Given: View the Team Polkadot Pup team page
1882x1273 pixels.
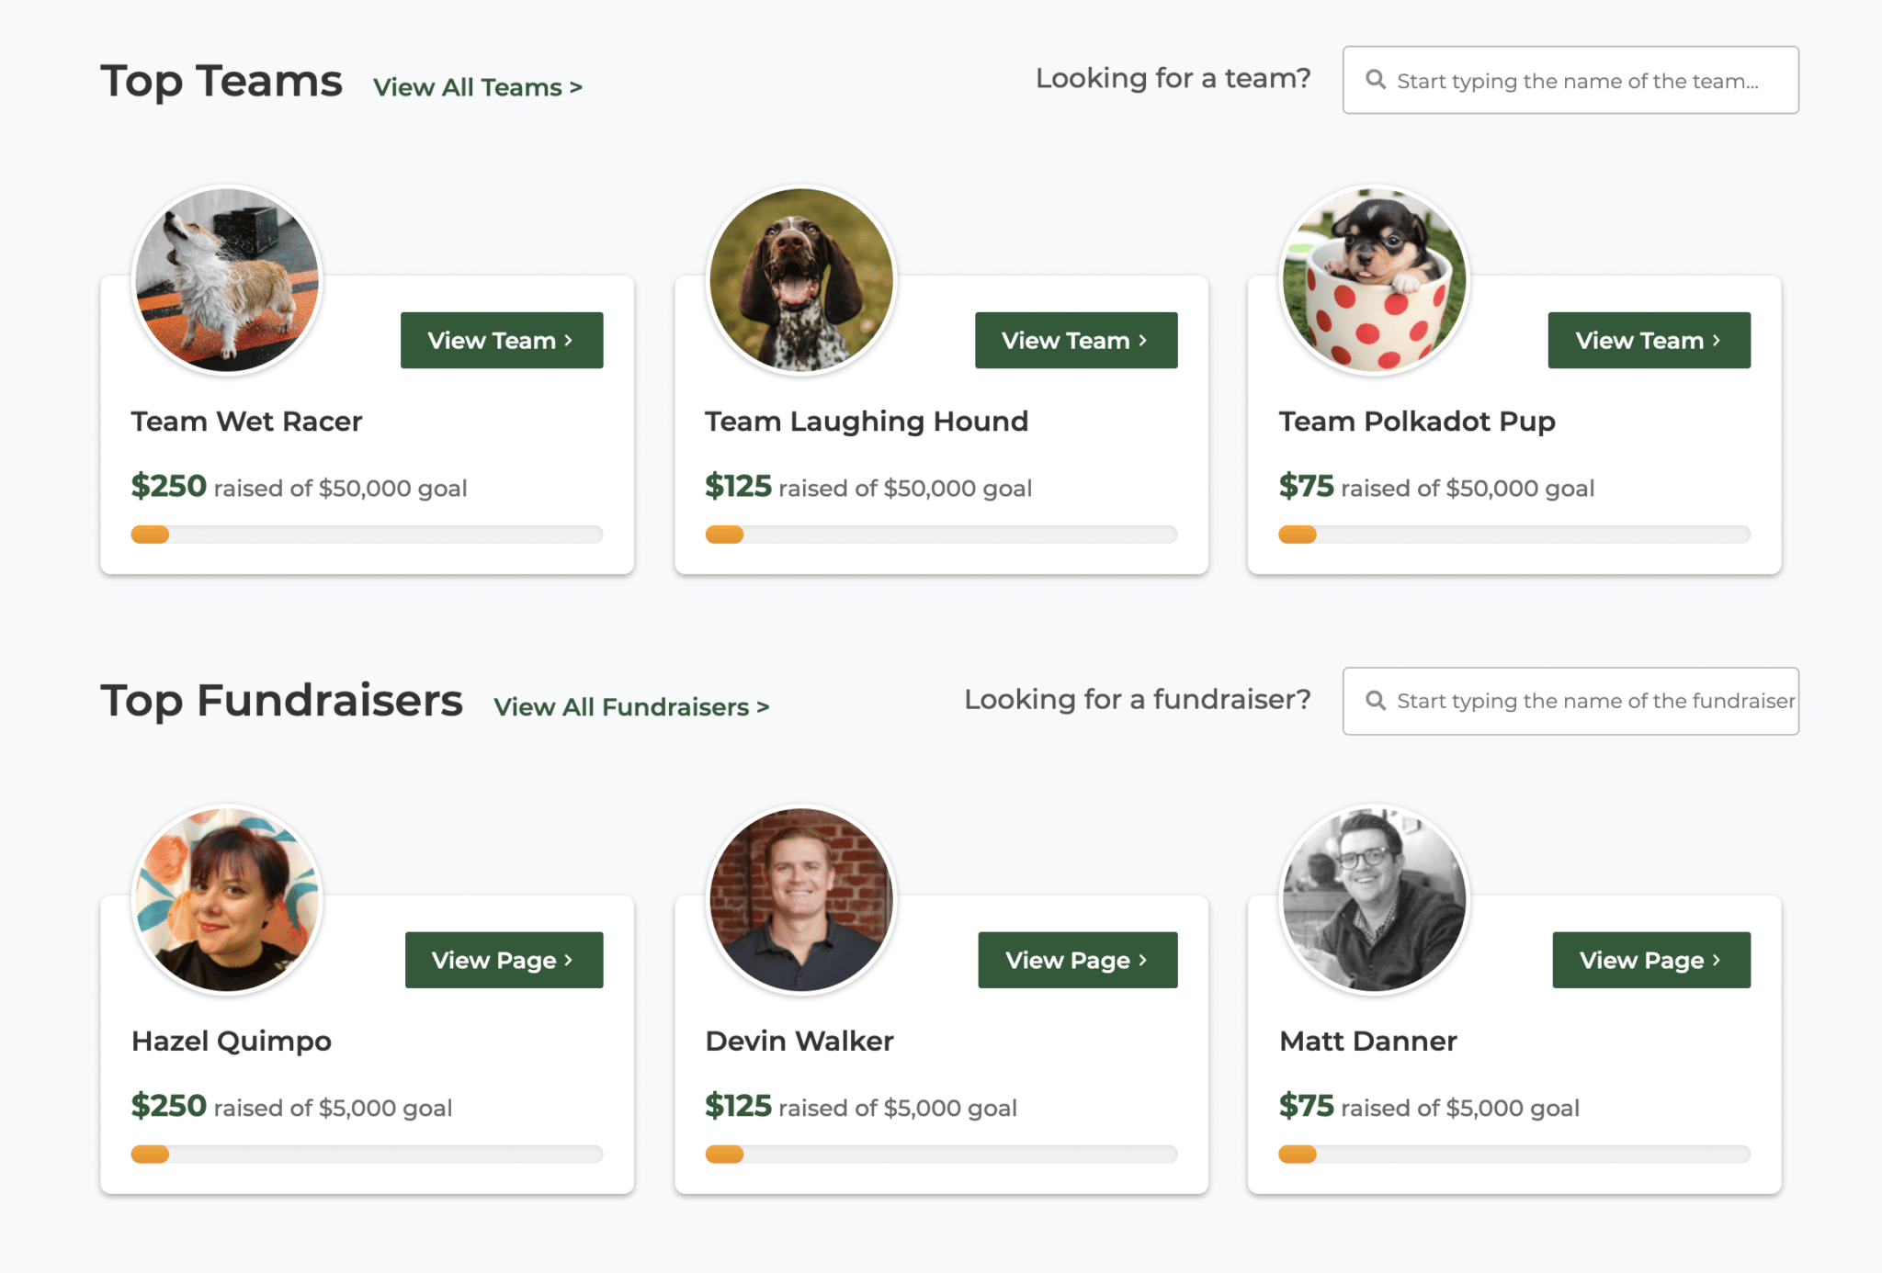Looking at the screenshot, I should [1649, 340].
